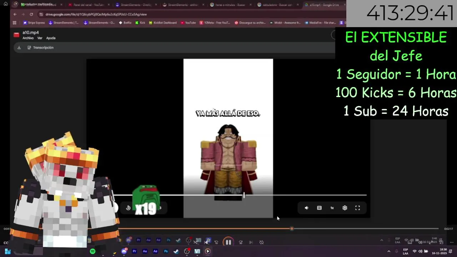The height and width of the screenshot is (257, 457).
Task: Open the Mixkit bookmark
Action: click(285, 22)
